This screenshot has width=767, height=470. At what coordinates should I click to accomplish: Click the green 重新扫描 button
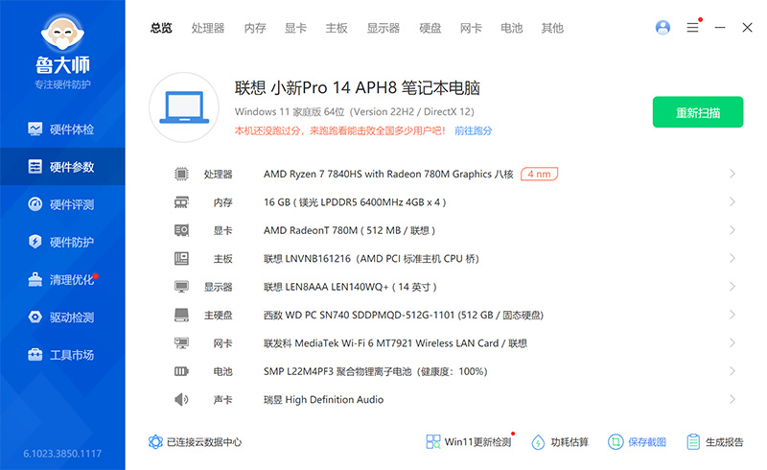coord(698,112)
